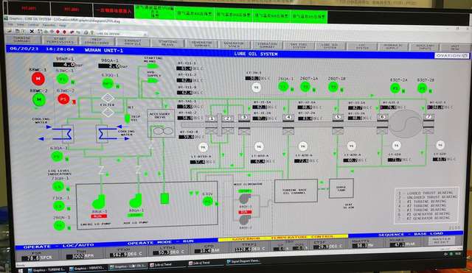Image resolution: width=472 pixels, height=273 pixels.
Task: Switch to the EXHAUST PROFILE screen
Action: pos(133,42)
